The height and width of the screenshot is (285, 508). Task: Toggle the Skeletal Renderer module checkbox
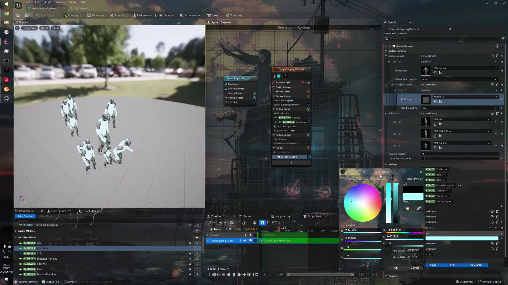(309, 157)
